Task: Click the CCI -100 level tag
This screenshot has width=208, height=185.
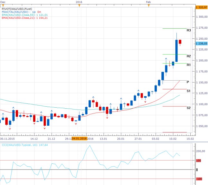Action: point(199,179)
